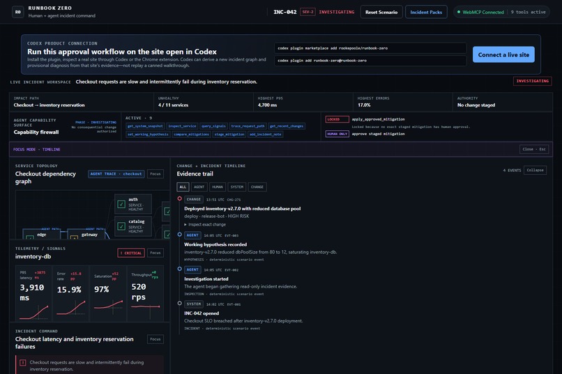Image resolution: width=562 pixels, height=374 pixels.
Task: Click the red alert icon in Incident Command
Action: [x=22, y=363]
